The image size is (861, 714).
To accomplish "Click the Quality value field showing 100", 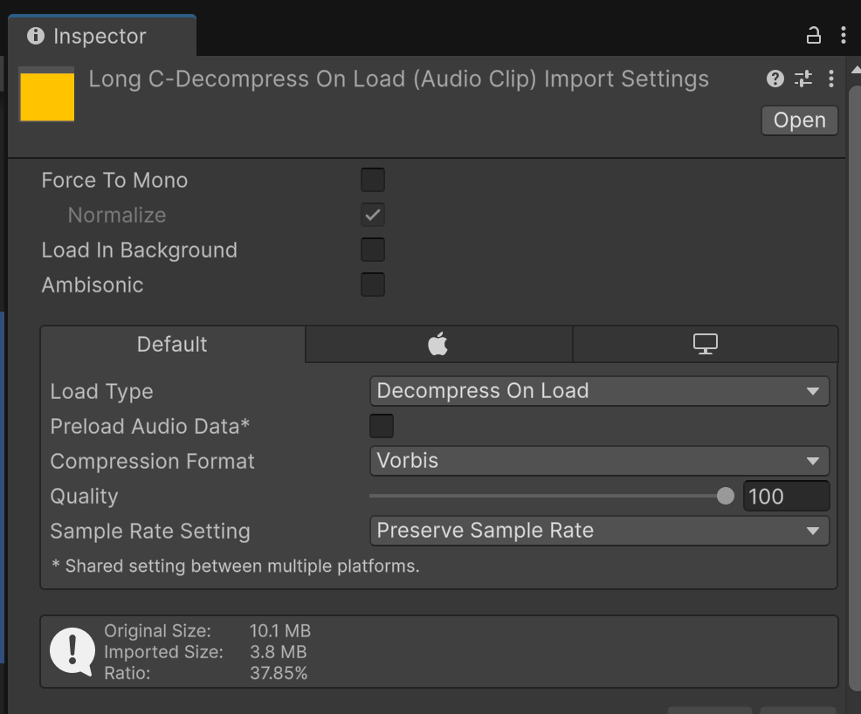I will pyautogui.click(x=785, y=497).
